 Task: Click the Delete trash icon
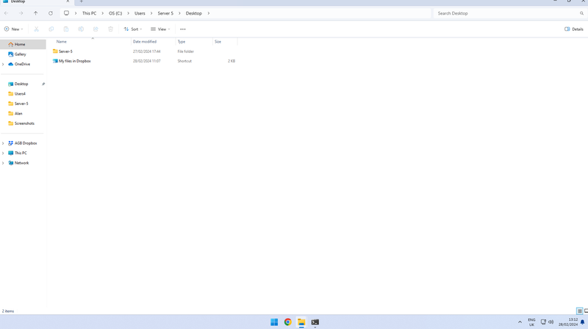(110, 29)
